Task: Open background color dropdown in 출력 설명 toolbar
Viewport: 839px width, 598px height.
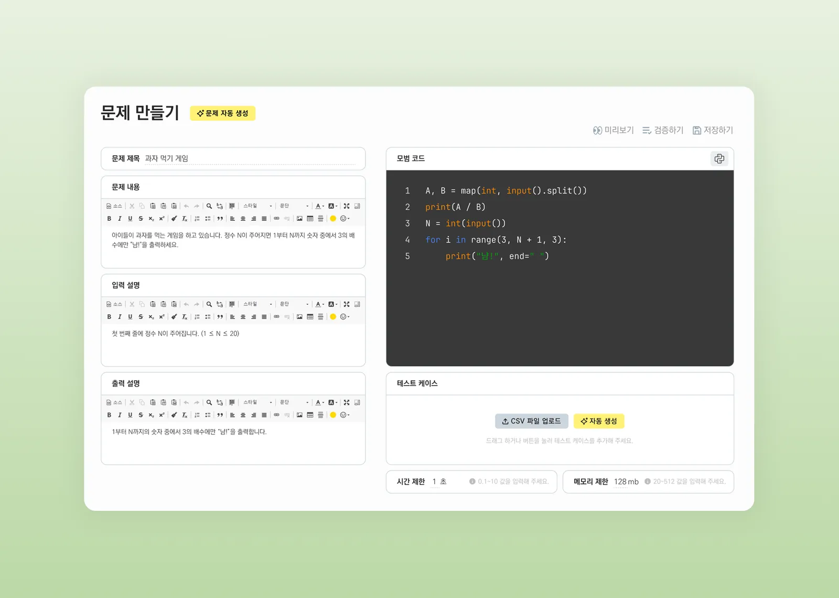Action: (x=332, y=402)
